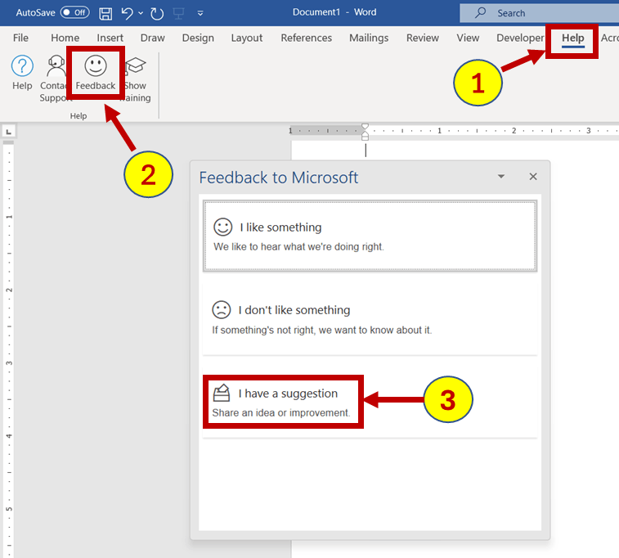Select the Review tab
Image resolution: width=619 pixels, height=558 pixels.
(423, 38)
